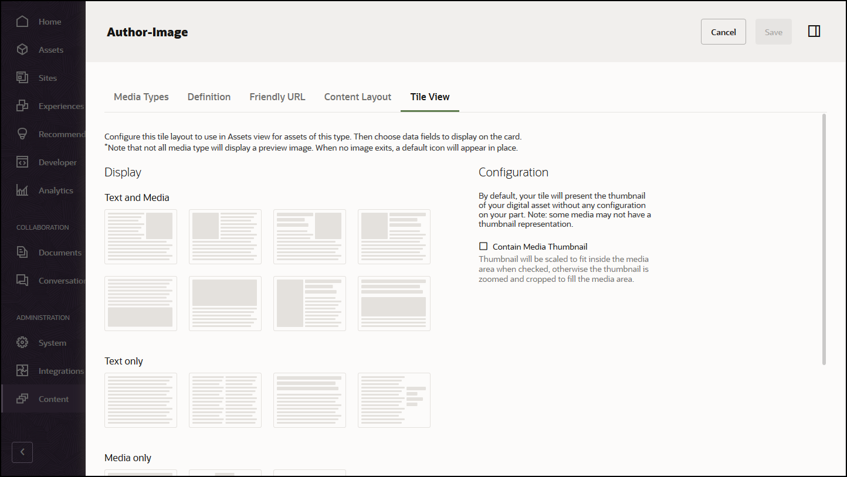Select the Experiences sidebar icon
Screen dimensions: 847x477
tap(22, 106)
